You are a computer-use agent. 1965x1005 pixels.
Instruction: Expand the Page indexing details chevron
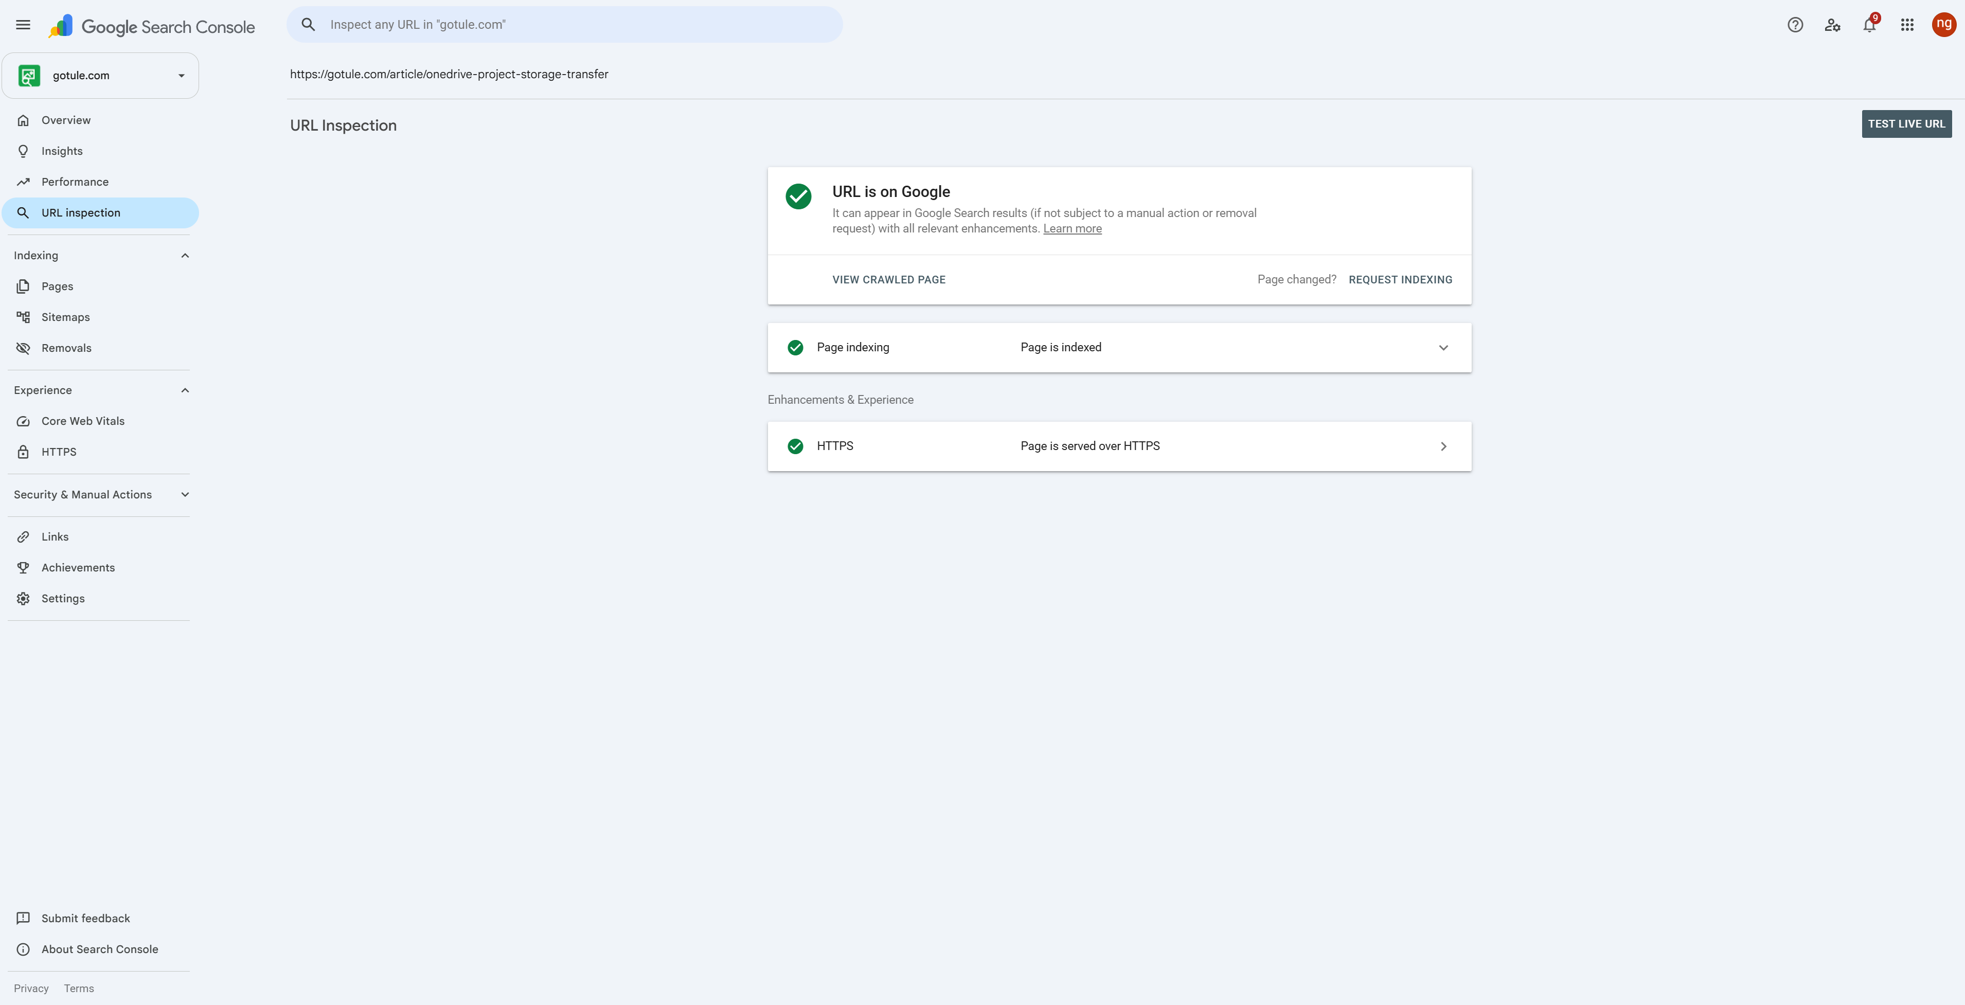pos(1443,348)
